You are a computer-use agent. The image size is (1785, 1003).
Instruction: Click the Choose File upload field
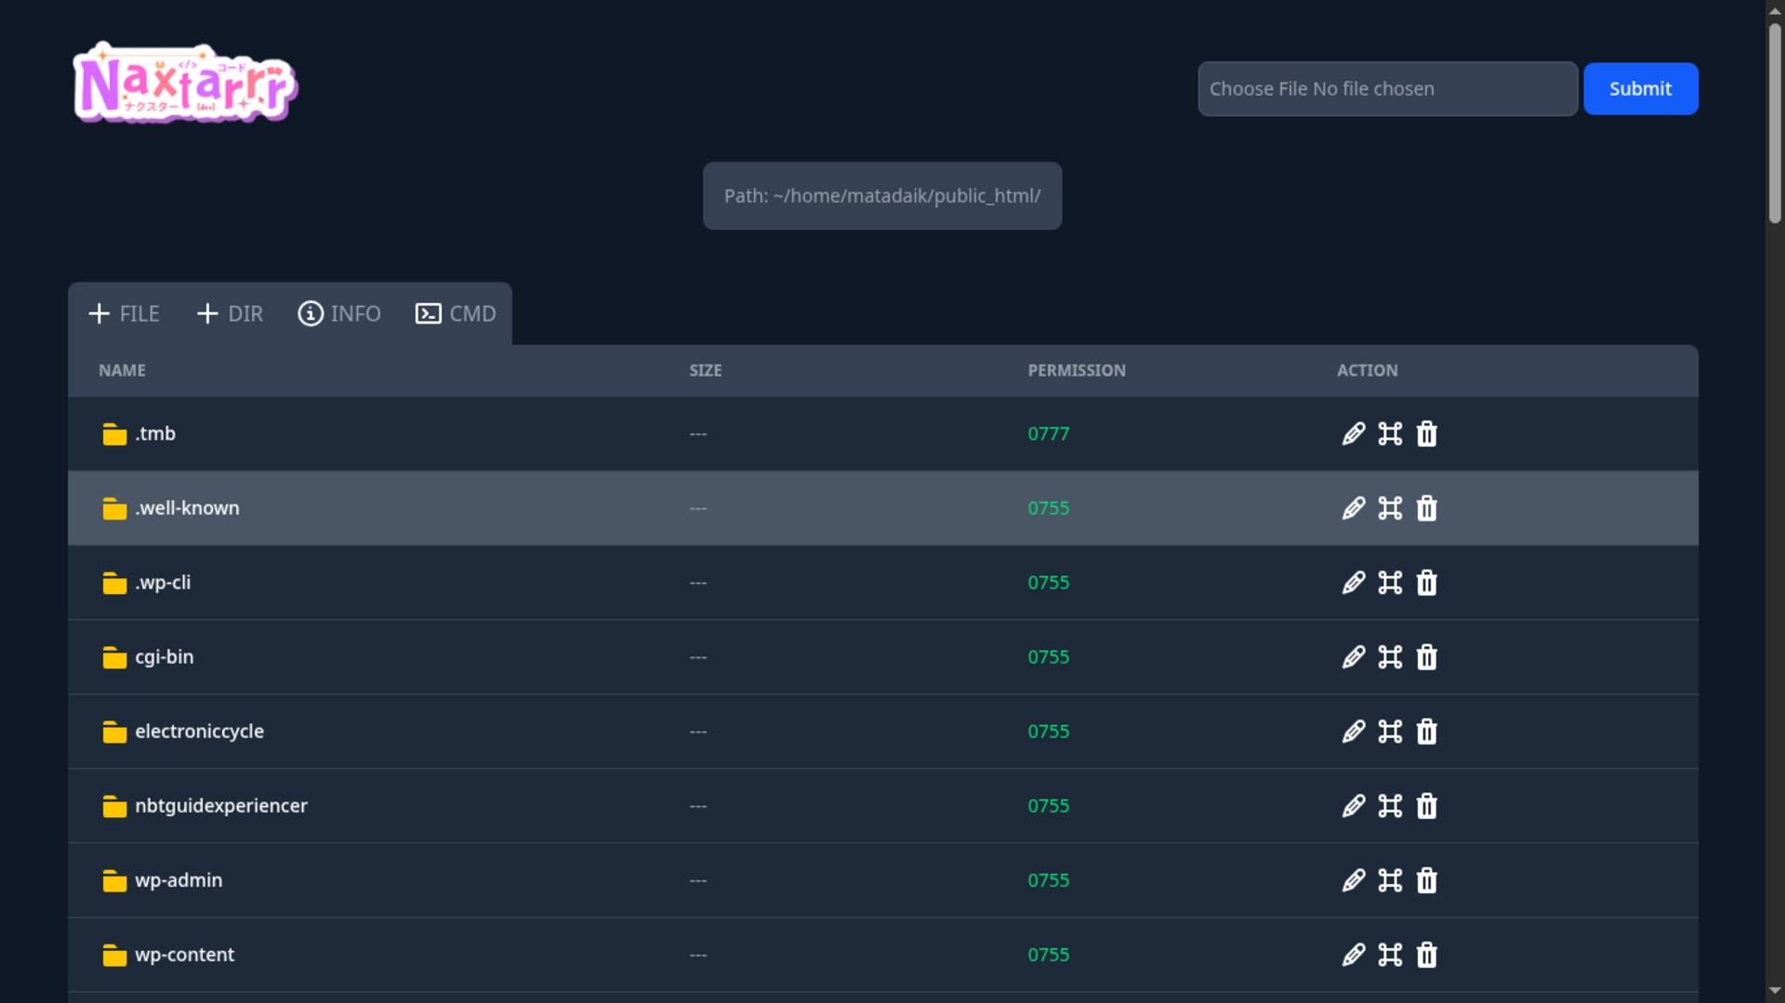point(1387,89)
